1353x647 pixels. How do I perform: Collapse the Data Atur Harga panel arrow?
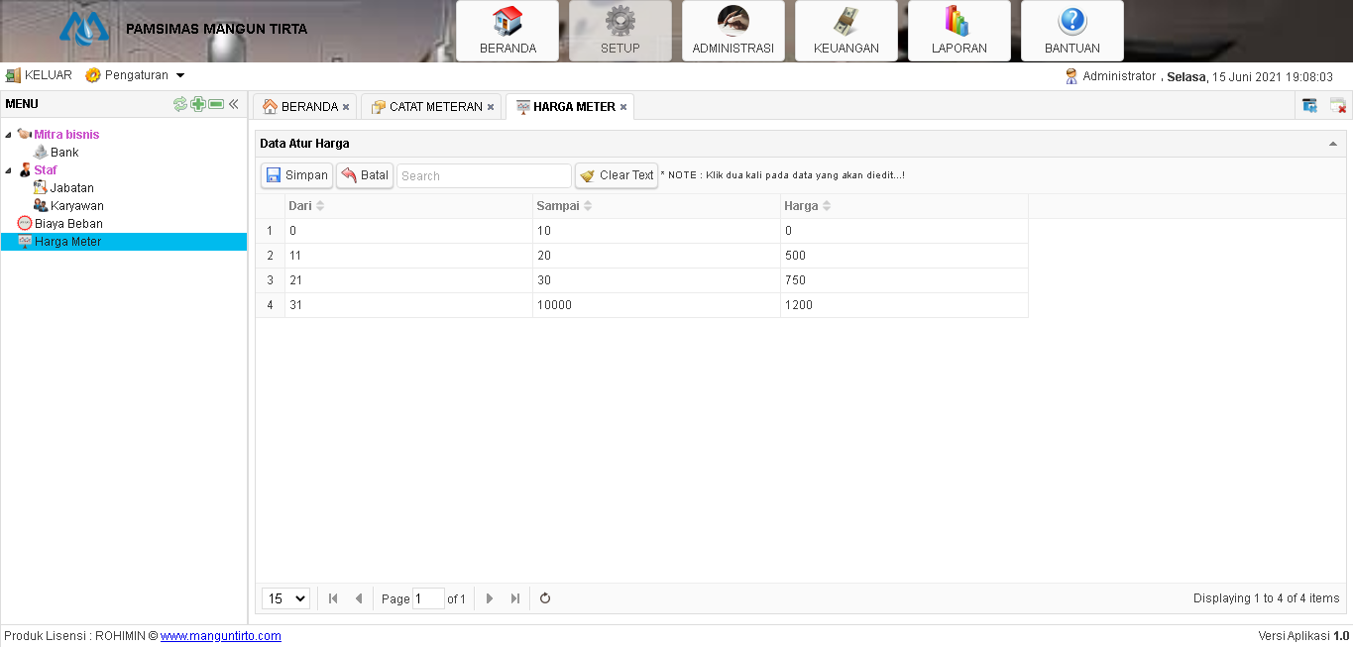point(1332,144)
